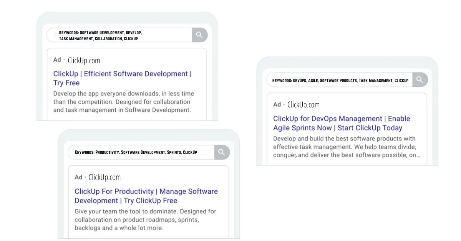Click ClickUp.com URL above Productivity ad

(104, 177)
